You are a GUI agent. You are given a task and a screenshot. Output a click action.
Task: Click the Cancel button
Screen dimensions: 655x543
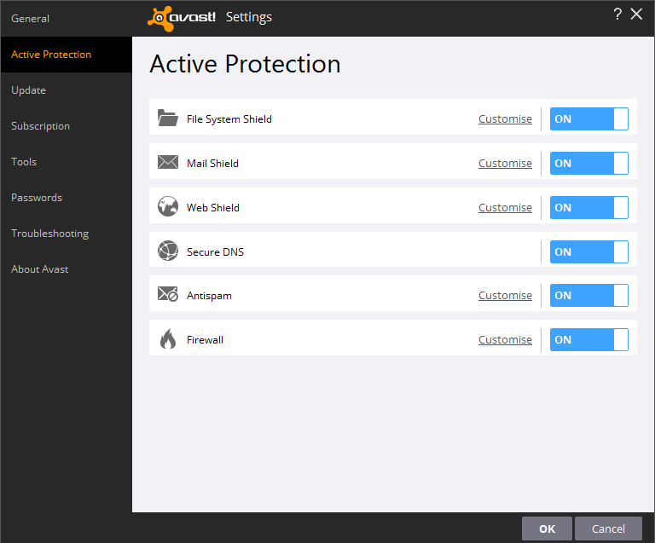608,529
